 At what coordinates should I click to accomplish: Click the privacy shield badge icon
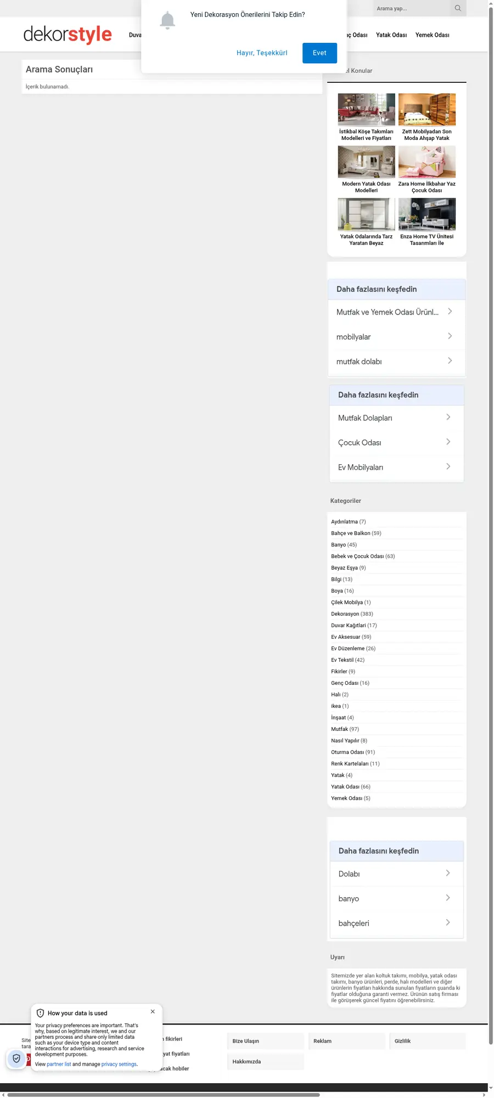pyautogui.click(x=16, y=1058)
